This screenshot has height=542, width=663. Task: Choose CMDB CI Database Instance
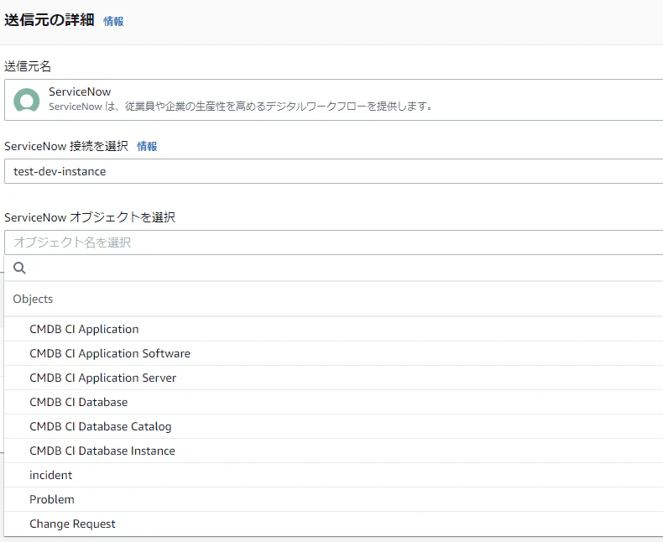pos(334,451)
